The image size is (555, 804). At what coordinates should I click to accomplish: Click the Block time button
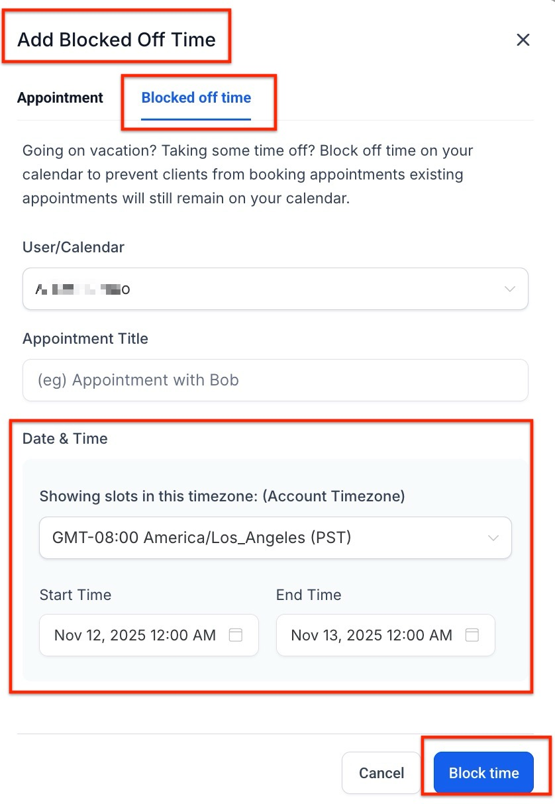(x=483, y=773)
